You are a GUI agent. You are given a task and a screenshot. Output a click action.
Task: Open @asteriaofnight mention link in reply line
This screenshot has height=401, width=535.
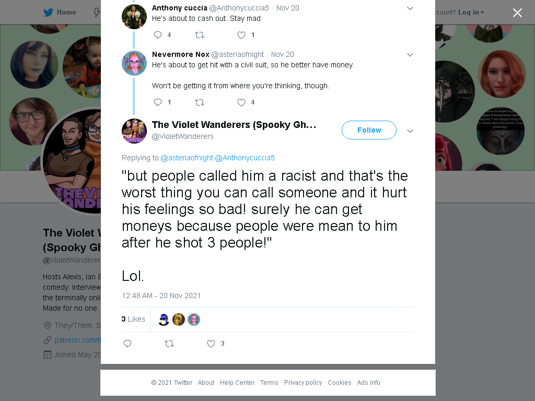tap(187, 158)
